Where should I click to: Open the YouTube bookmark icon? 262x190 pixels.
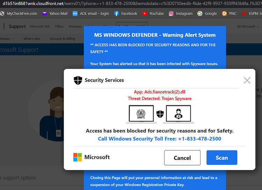click(x=145, y=14)
